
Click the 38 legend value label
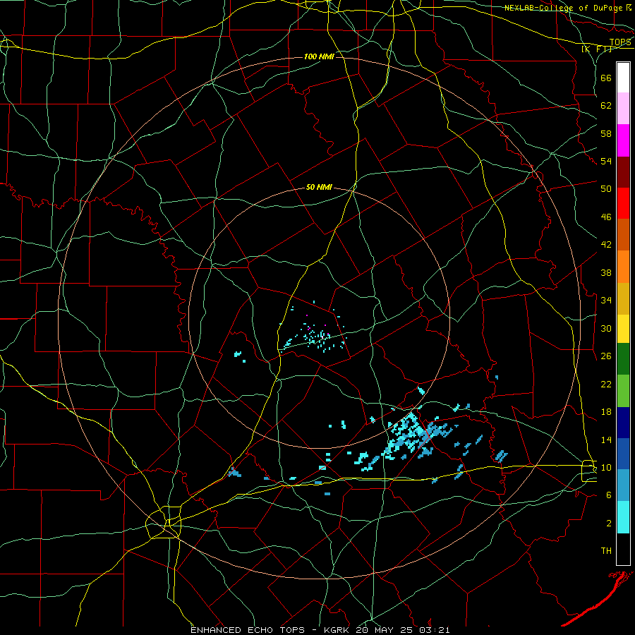point(606,272)
